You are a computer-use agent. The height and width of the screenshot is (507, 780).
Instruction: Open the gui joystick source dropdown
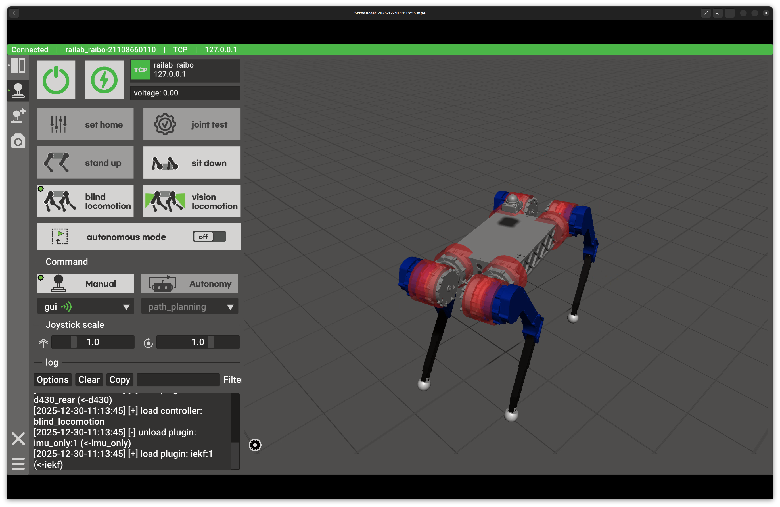pyautogui.click(x=85, y=306)
